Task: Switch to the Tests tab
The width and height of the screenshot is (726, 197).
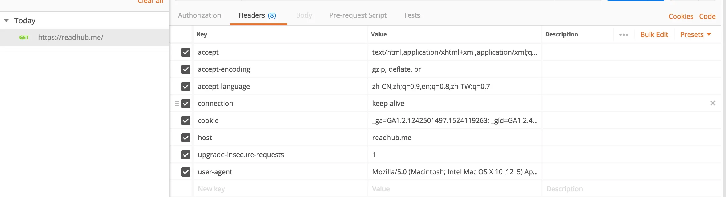Action: coord(412,15)
